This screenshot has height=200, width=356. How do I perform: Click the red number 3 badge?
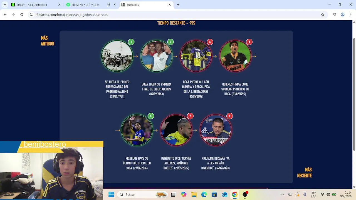249,42
